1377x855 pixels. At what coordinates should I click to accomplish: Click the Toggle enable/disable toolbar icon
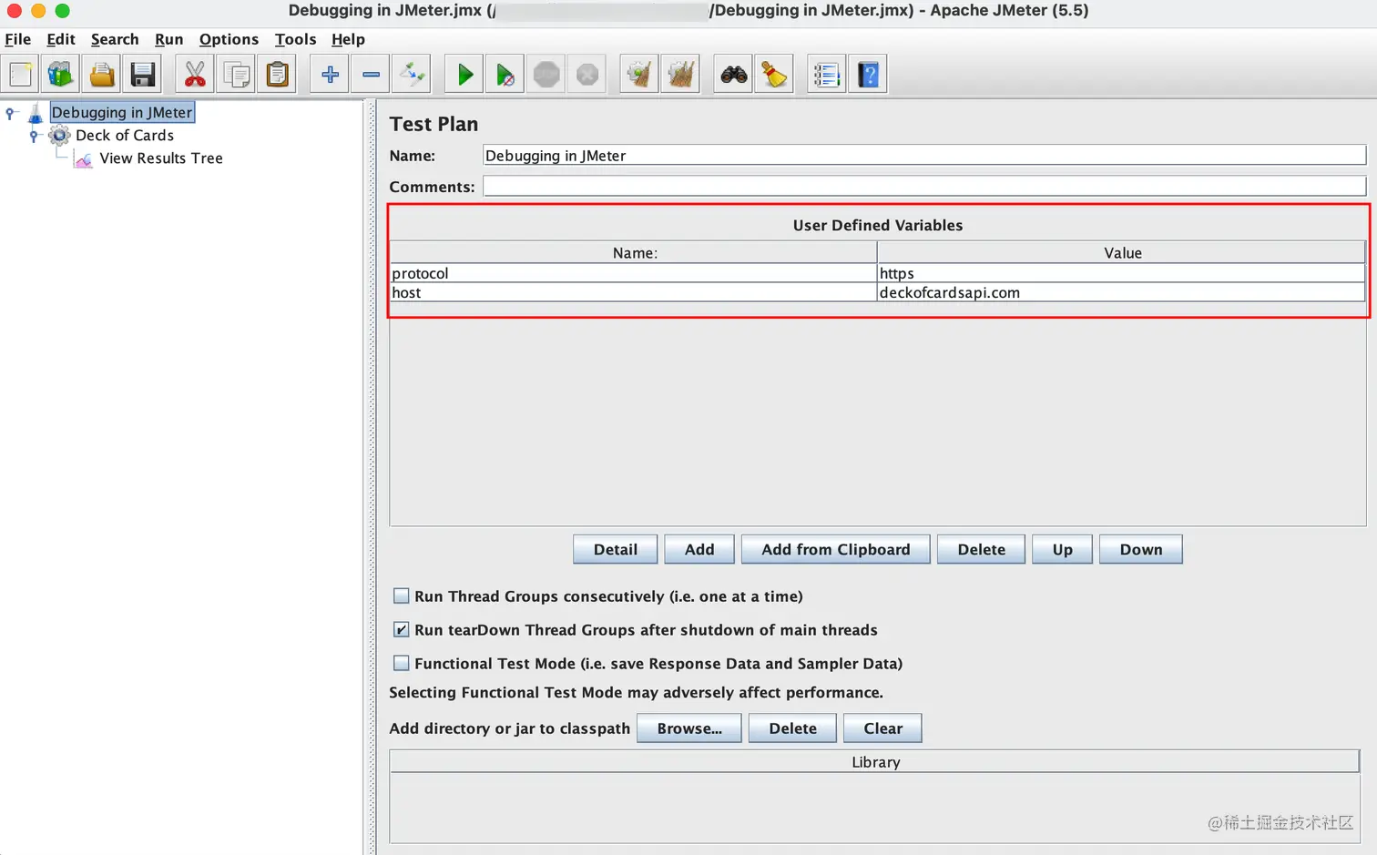[412, 75]
